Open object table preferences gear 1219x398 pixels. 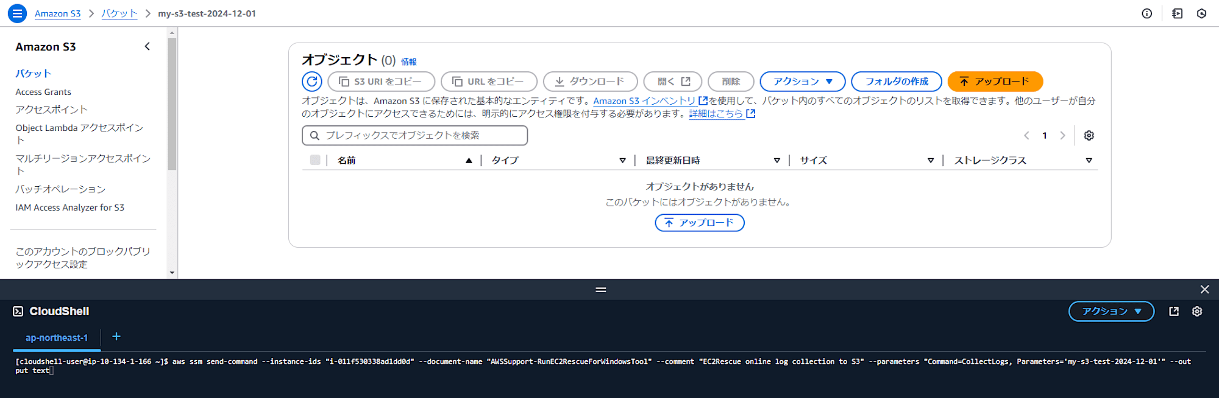click(1089, 136)
